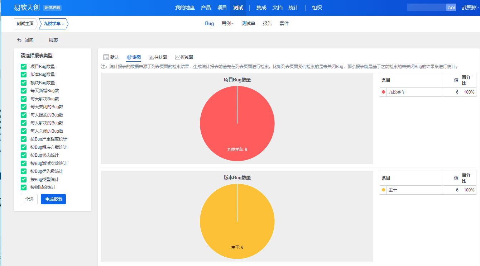Click 九悦学车 in the project legend table
Image resolution: width=480 pixels, height=266 pixels.
[x=397, y=92]
